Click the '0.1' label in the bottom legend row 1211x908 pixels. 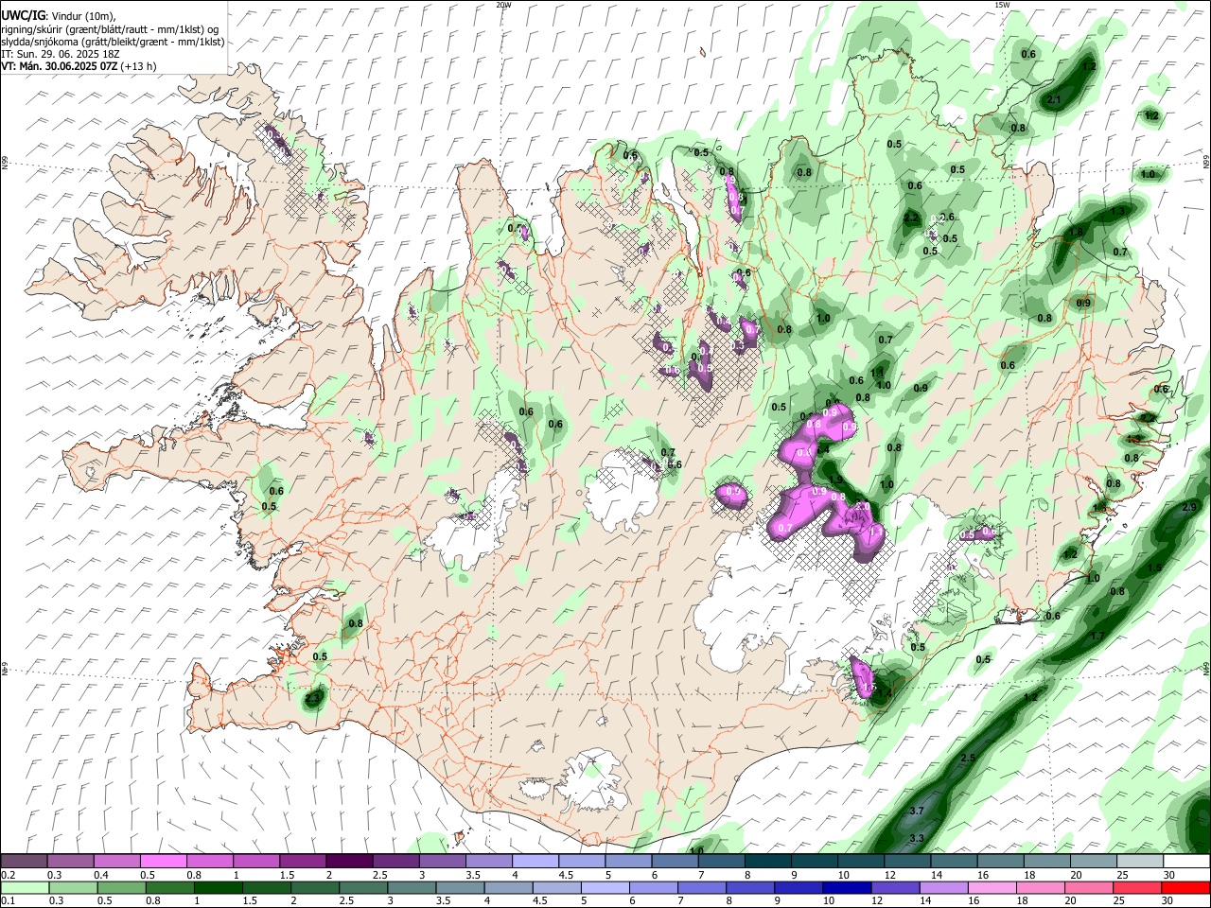[8, 901]
